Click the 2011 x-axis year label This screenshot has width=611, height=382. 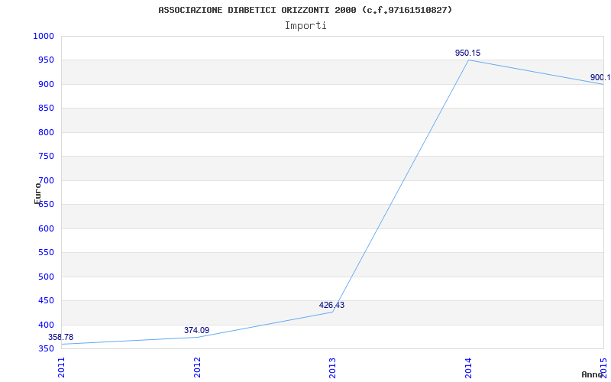62,367
